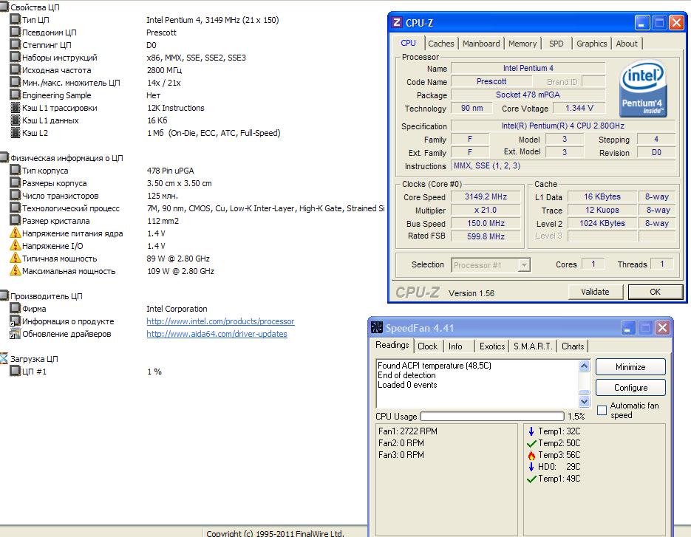Enable the Automatic fan speed checkbox

tap(602, 410)
